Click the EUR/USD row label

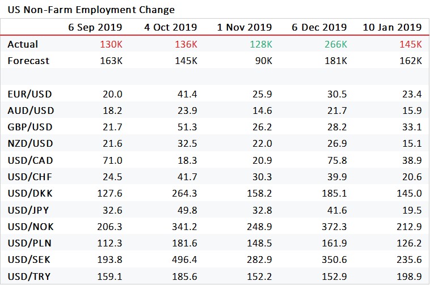[29, 94]
